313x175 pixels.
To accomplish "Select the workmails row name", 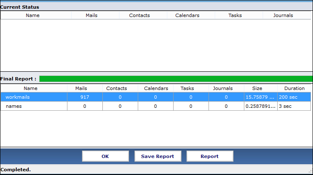I will pyautogui.click(x=34, y=97).
